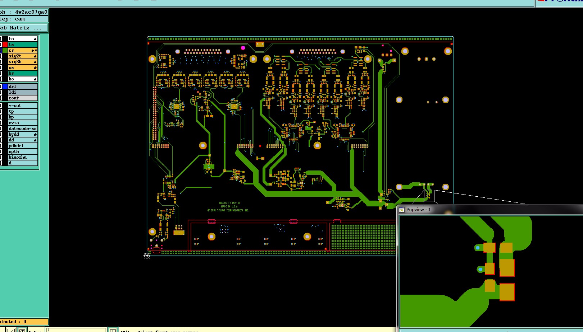
Task: Select the 'npth' layer row
Action: click(23, 151)
